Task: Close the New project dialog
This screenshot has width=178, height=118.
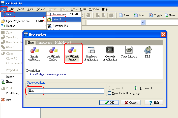Action: click(163, 34)
